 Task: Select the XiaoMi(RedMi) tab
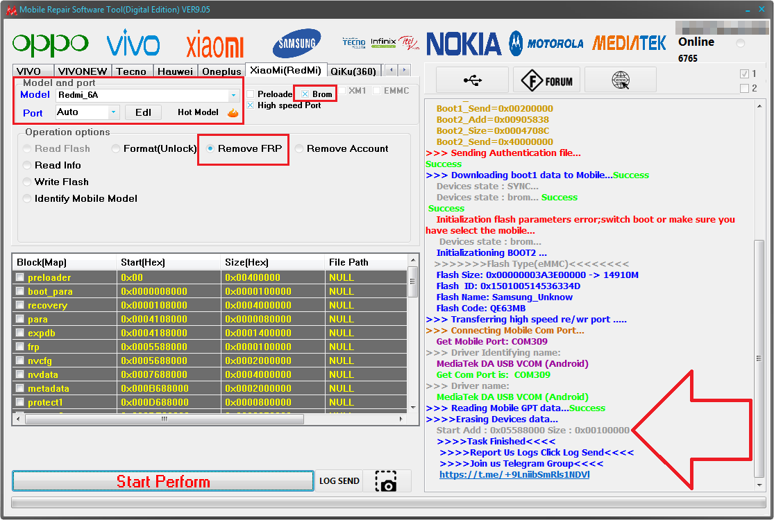coord(286,70)
